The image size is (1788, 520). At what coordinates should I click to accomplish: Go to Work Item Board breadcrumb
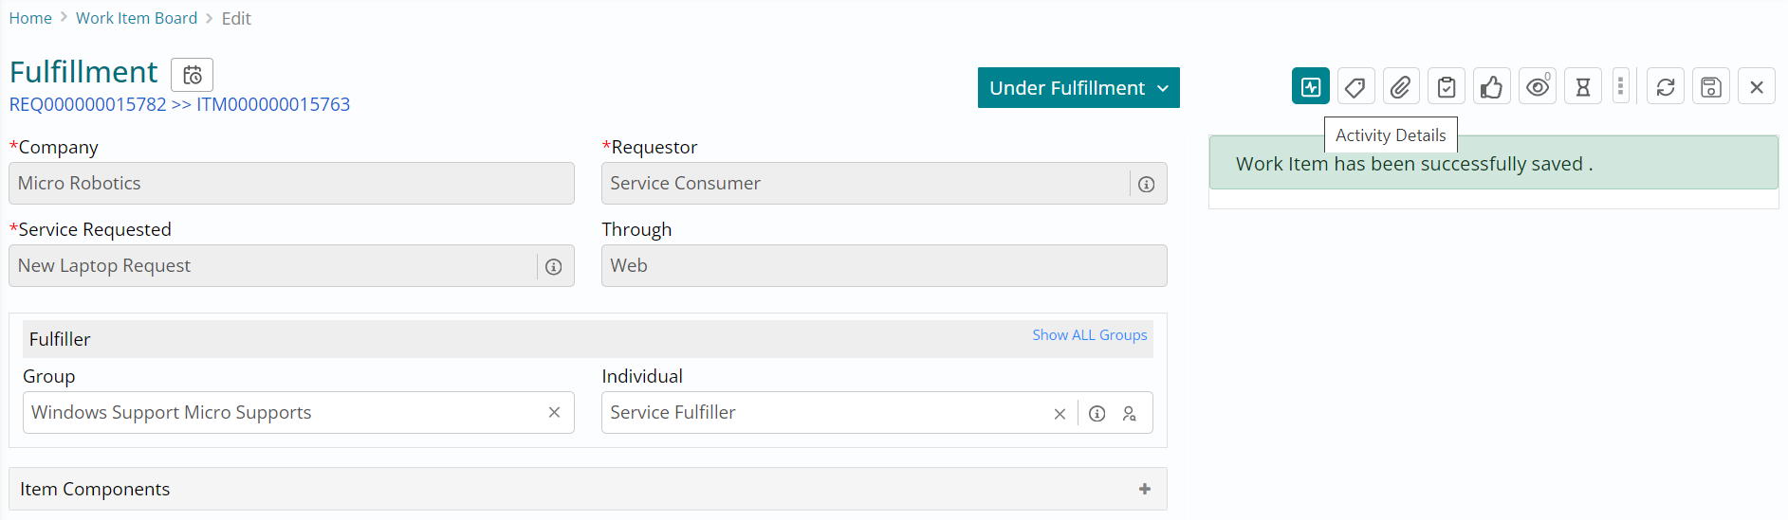tap(137, 18)
